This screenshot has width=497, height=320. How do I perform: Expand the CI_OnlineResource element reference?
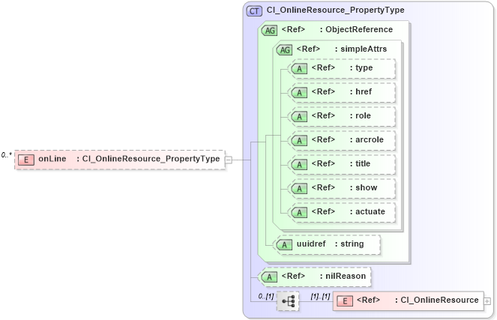tap(487, 301)
